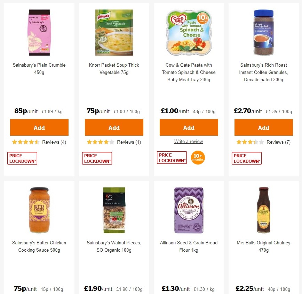
Task: Add the decaffeinated coffee to basket
Action: coord(263,127)
